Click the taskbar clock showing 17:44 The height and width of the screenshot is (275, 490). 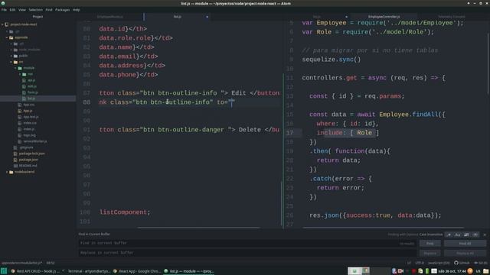[x=452, y=271]
